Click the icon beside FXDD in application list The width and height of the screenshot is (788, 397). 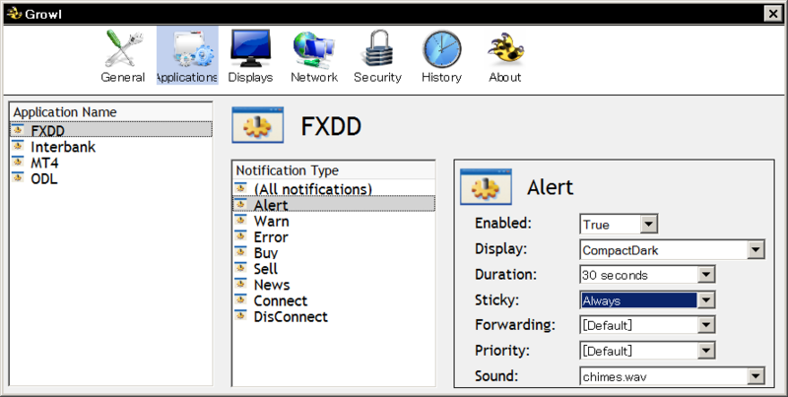click(x=18, y=130)
